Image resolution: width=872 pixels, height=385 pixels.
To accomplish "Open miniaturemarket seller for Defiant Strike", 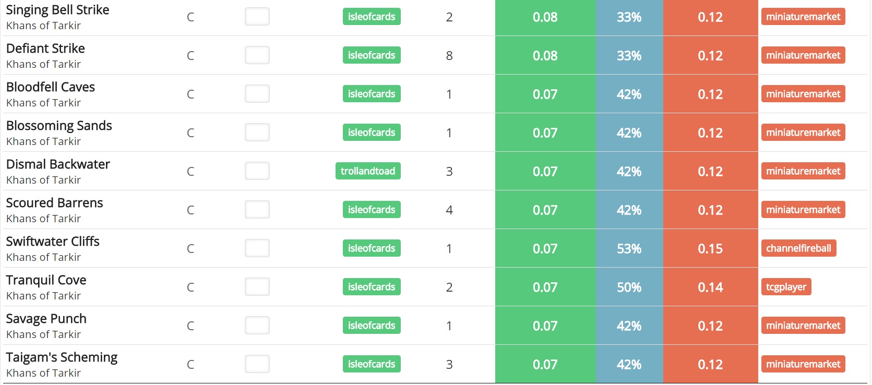I will [803, 55].
